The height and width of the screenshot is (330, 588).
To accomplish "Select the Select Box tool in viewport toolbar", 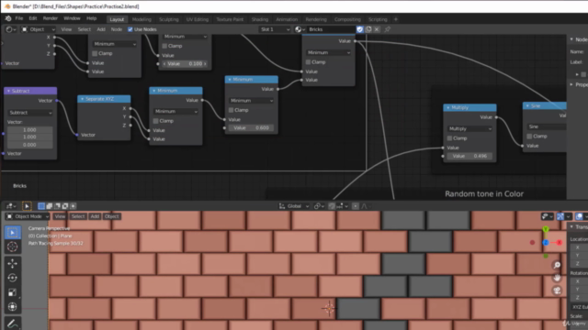I will click(12, 233).
